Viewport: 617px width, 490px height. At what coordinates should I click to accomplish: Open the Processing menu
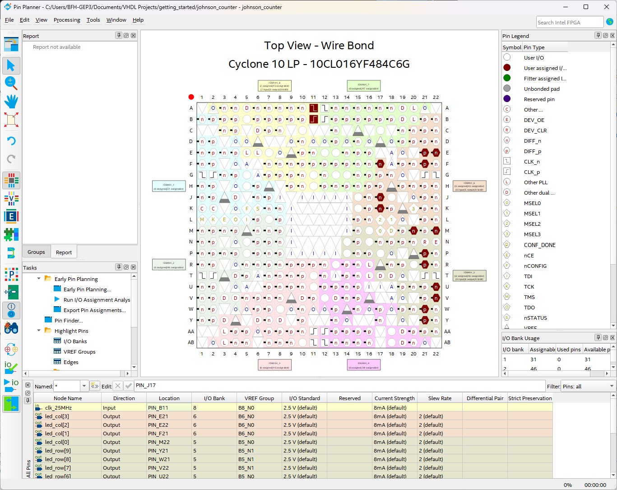point(67,20)
